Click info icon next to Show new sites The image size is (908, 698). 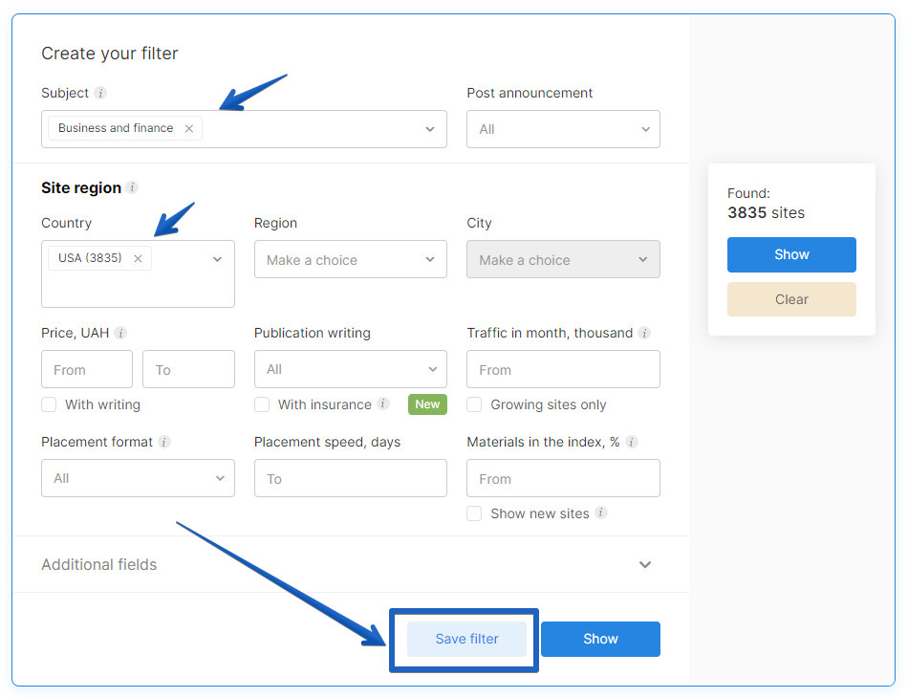coord(600,513)
